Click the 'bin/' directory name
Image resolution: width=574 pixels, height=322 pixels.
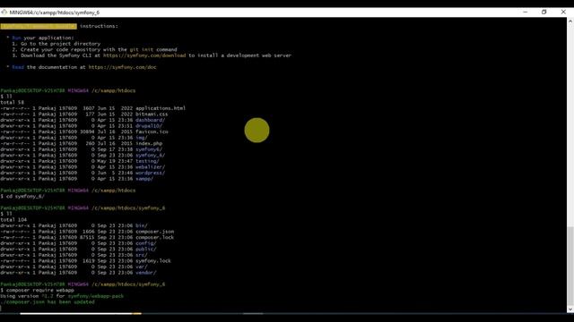[x=142, y=225]
